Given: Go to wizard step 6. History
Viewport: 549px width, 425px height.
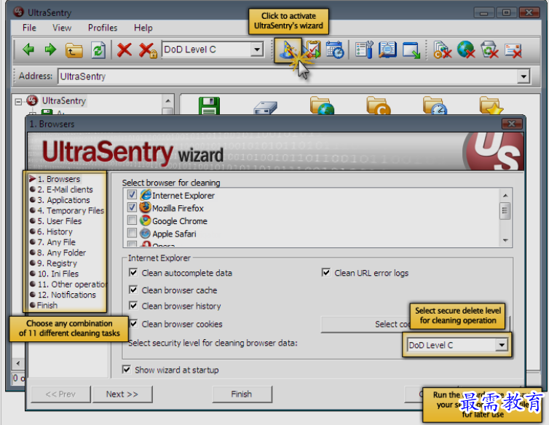Looking at the screenshot, I should (55, 231).
